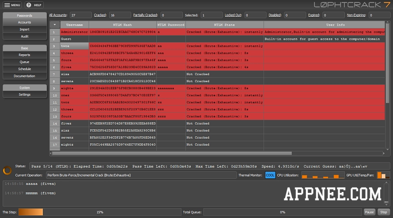Click the Selected count field
The height and width of the screenshot is (218, 393).
pyautogui.click(x=212, y=15)
